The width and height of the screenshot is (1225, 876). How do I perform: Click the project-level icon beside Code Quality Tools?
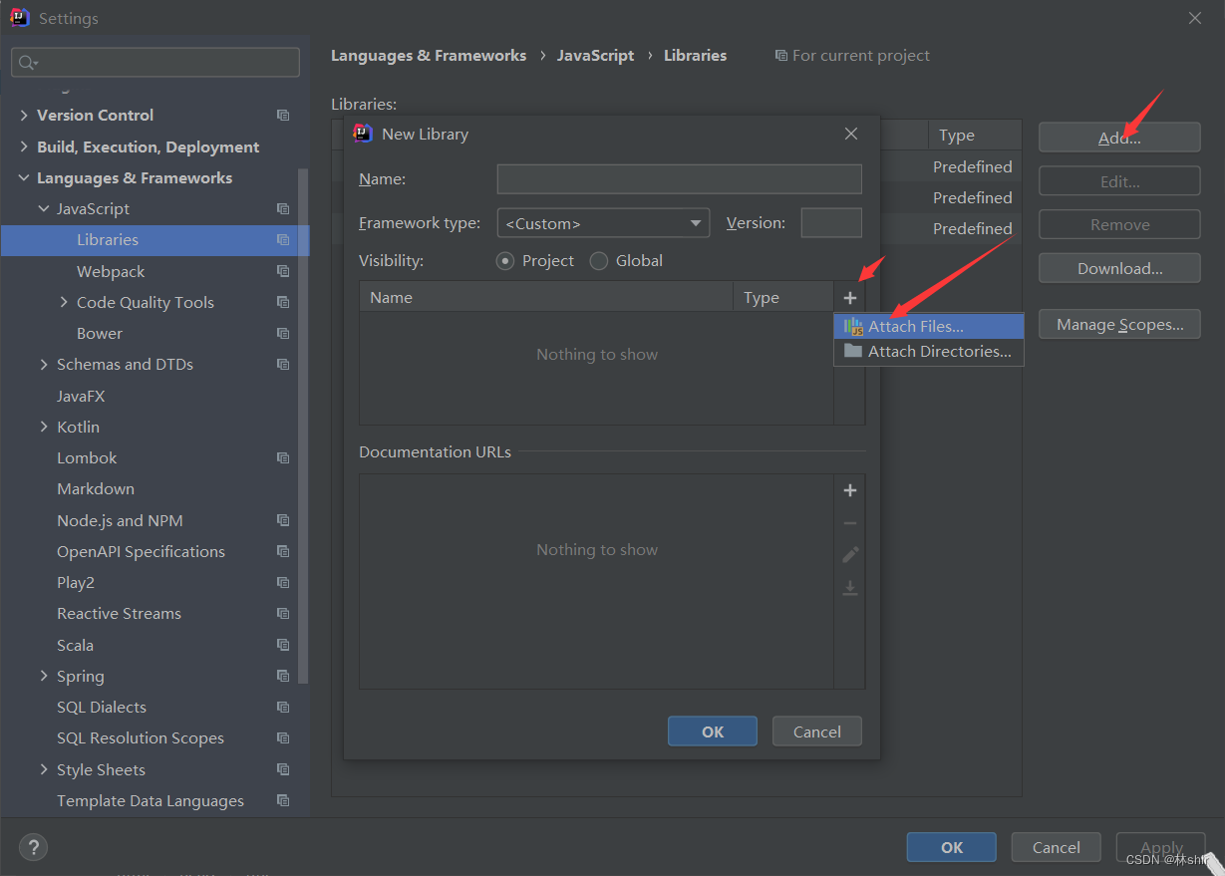283,303
